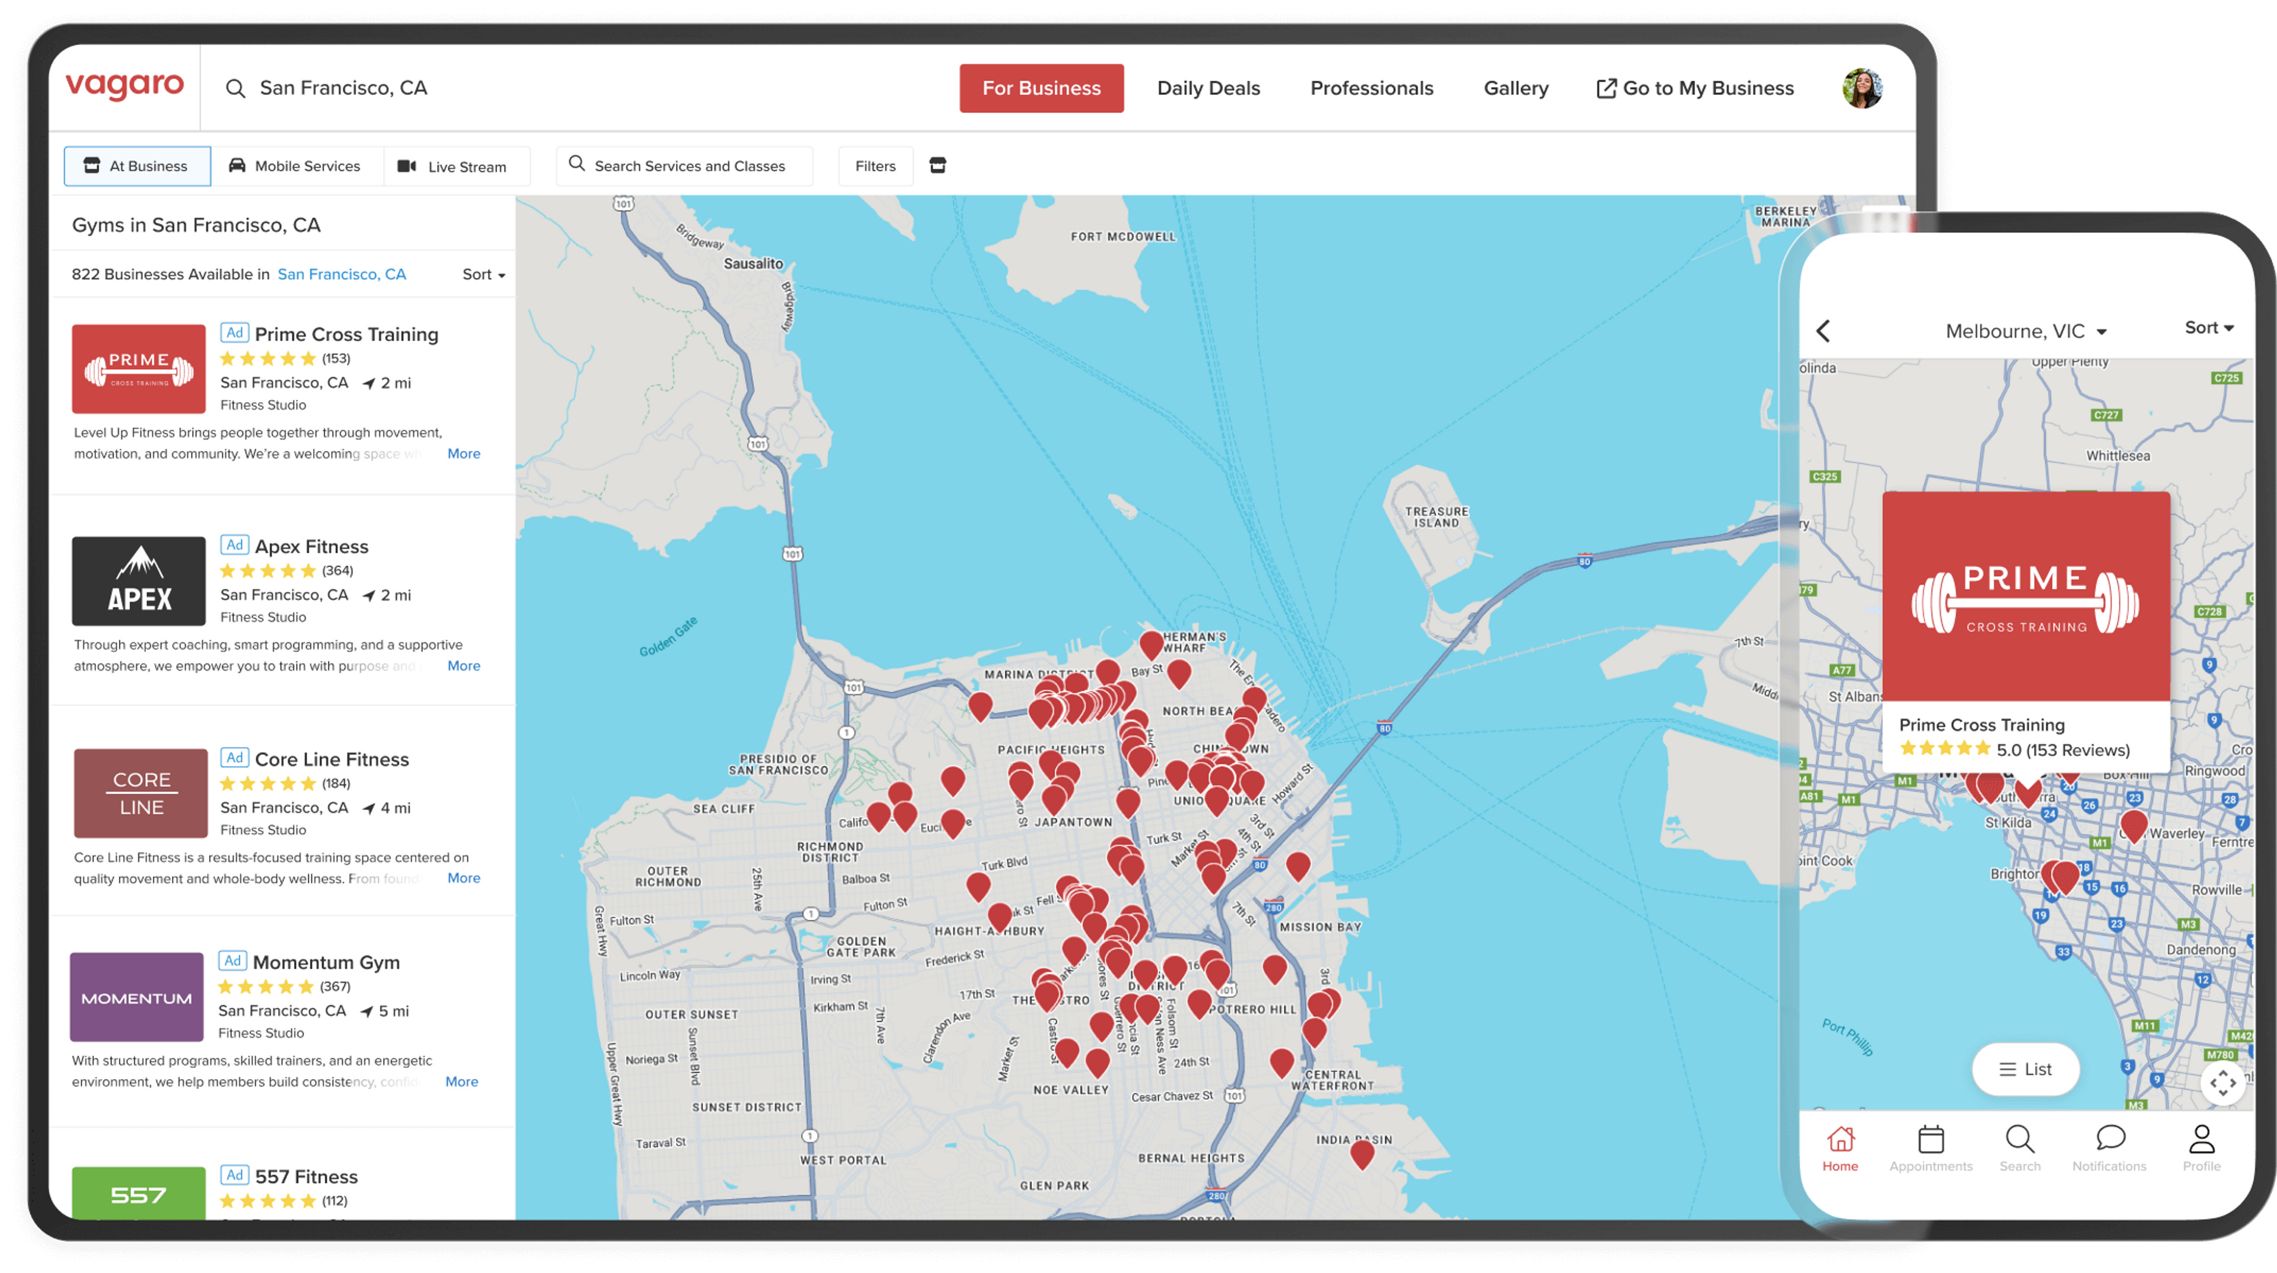Screen dimensions: 2277x1273
Task: Click the Search Services and Classes field
Action: point(684,166)
